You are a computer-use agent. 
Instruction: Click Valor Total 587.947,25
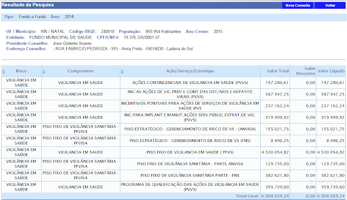click(277, 94)
